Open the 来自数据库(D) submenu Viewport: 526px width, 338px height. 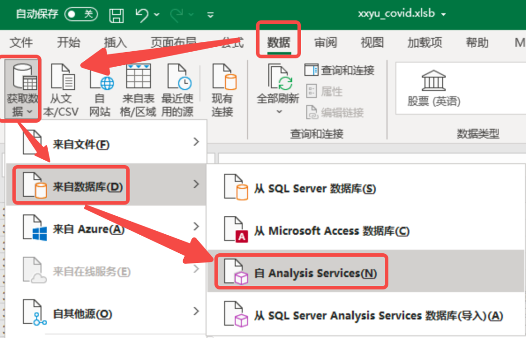click(x=106, y=185)
